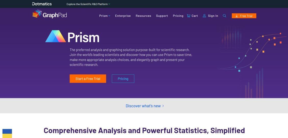
Task: Open the Discover what's new link
Action: tap(145, 106)
